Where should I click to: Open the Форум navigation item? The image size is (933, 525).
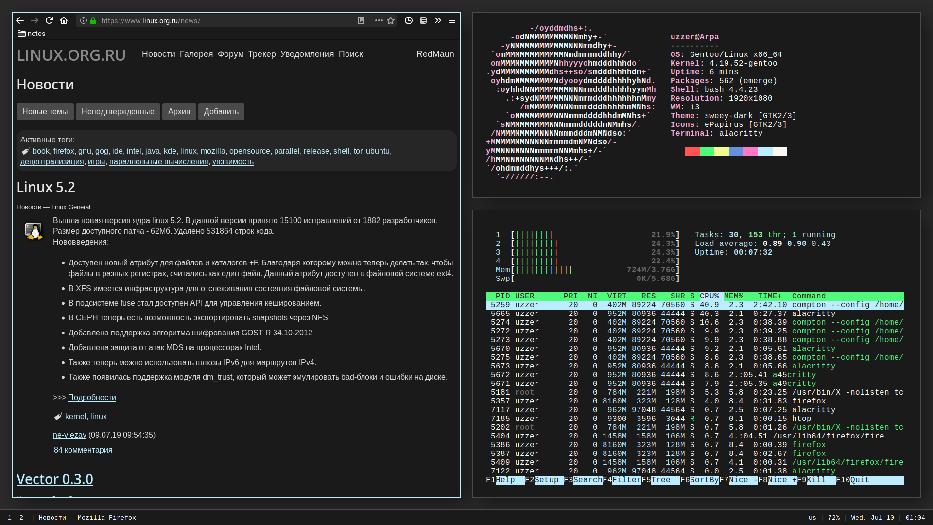[x=231, y=54]
